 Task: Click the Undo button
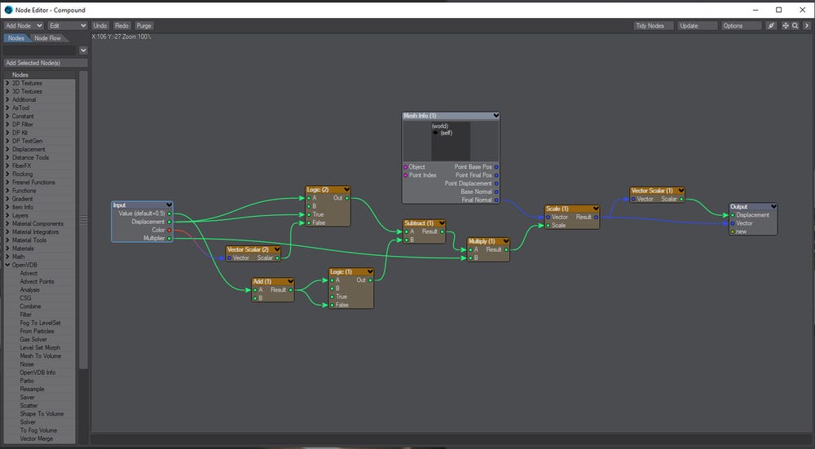pos(100,25)
